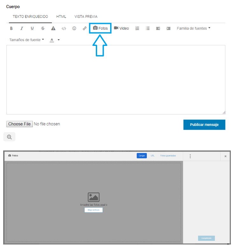234x248 pixels.
Task: Click the camera icon in Fotos dialog header
Action: 10,156
